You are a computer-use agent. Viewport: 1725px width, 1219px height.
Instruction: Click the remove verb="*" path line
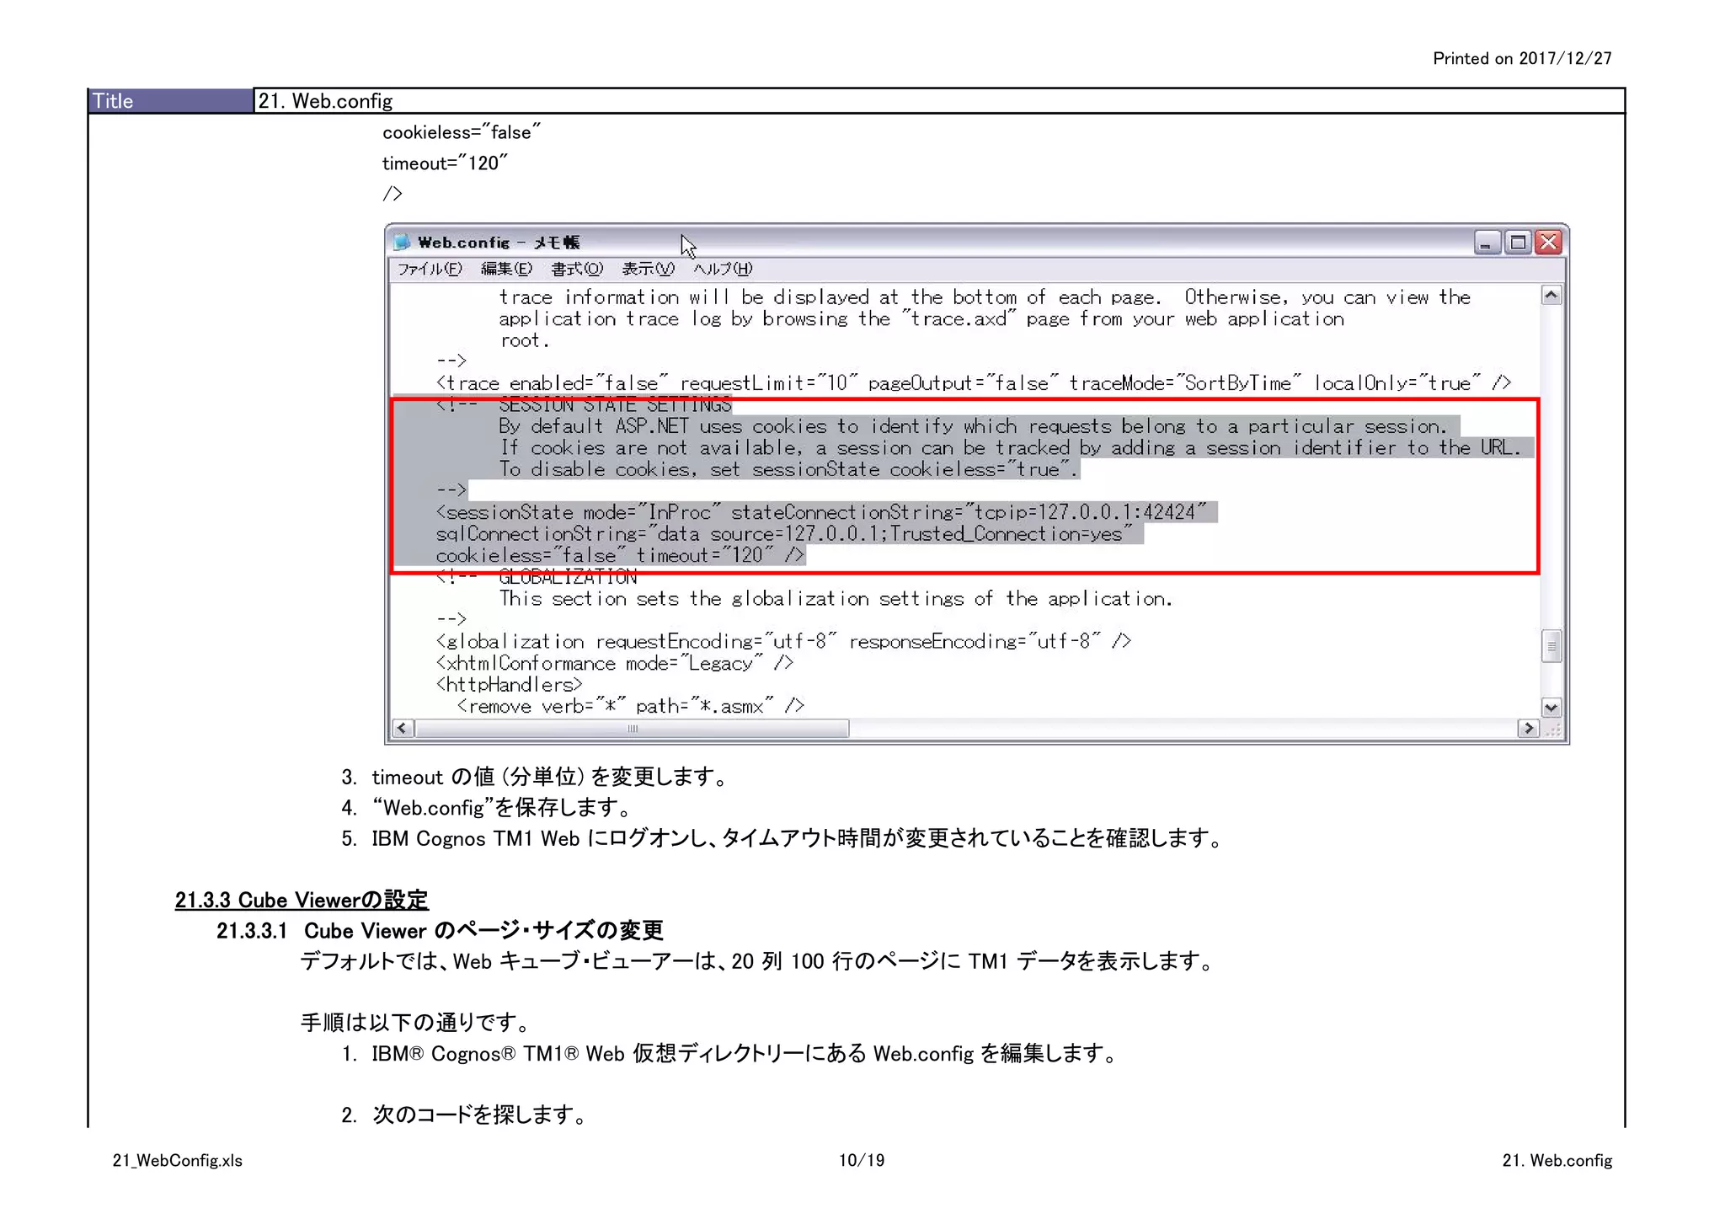pos(630,706)
